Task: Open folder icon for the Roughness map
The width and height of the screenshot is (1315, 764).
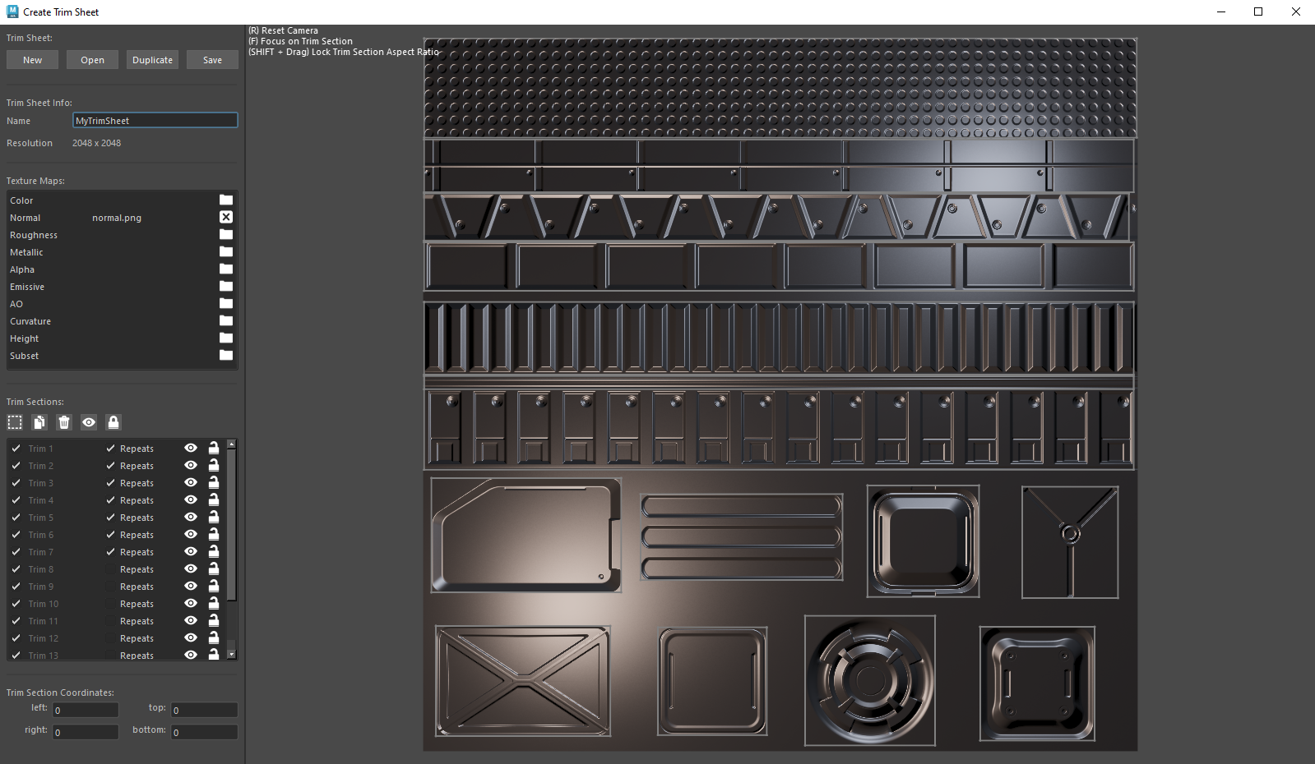Action: point(226,235)
